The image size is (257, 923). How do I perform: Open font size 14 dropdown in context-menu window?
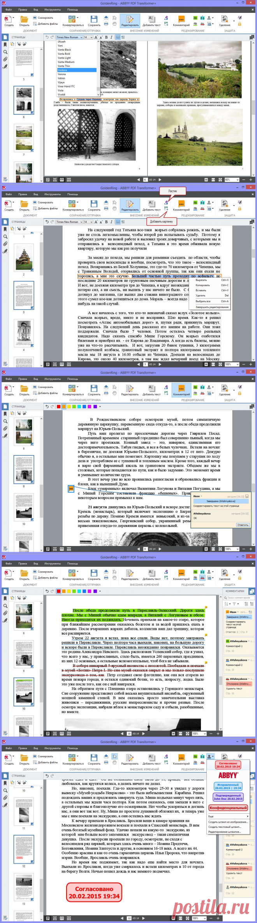pyautogui.click(x=88, y=222)
